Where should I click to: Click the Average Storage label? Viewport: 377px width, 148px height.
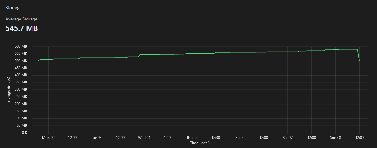pyautogui.click(x=21, y=19)
